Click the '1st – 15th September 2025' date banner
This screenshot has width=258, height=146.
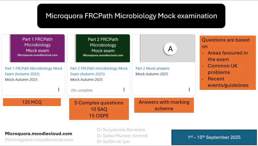214,137
